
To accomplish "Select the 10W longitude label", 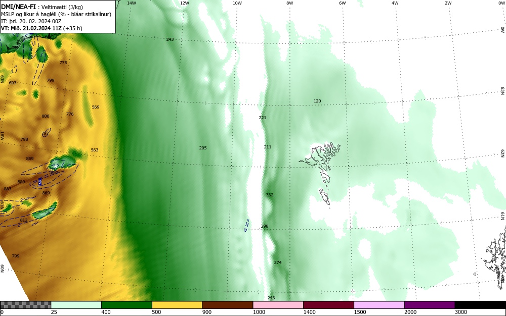I will (x=237, y=3).
